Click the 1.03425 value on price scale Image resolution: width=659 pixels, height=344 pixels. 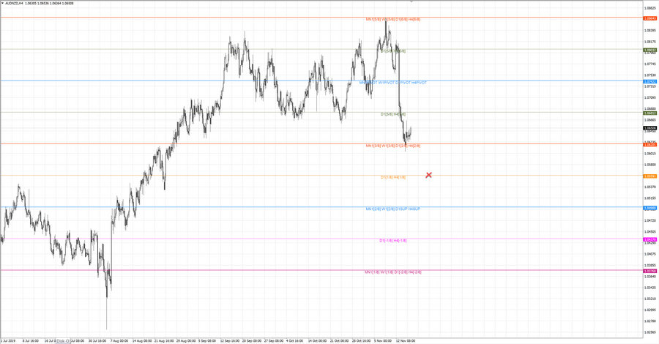pyautogui.click(x=649, y=288)
